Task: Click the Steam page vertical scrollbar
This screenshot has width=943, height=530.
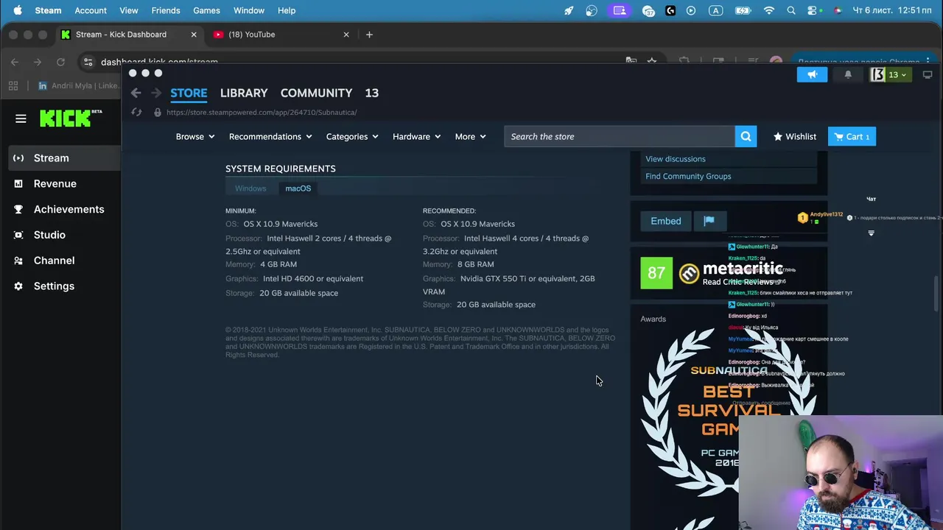Action: [x=936, y=294]
